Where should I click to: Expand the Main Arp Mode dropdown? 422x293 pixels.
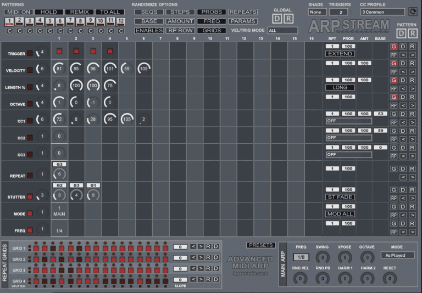(397, 255)
